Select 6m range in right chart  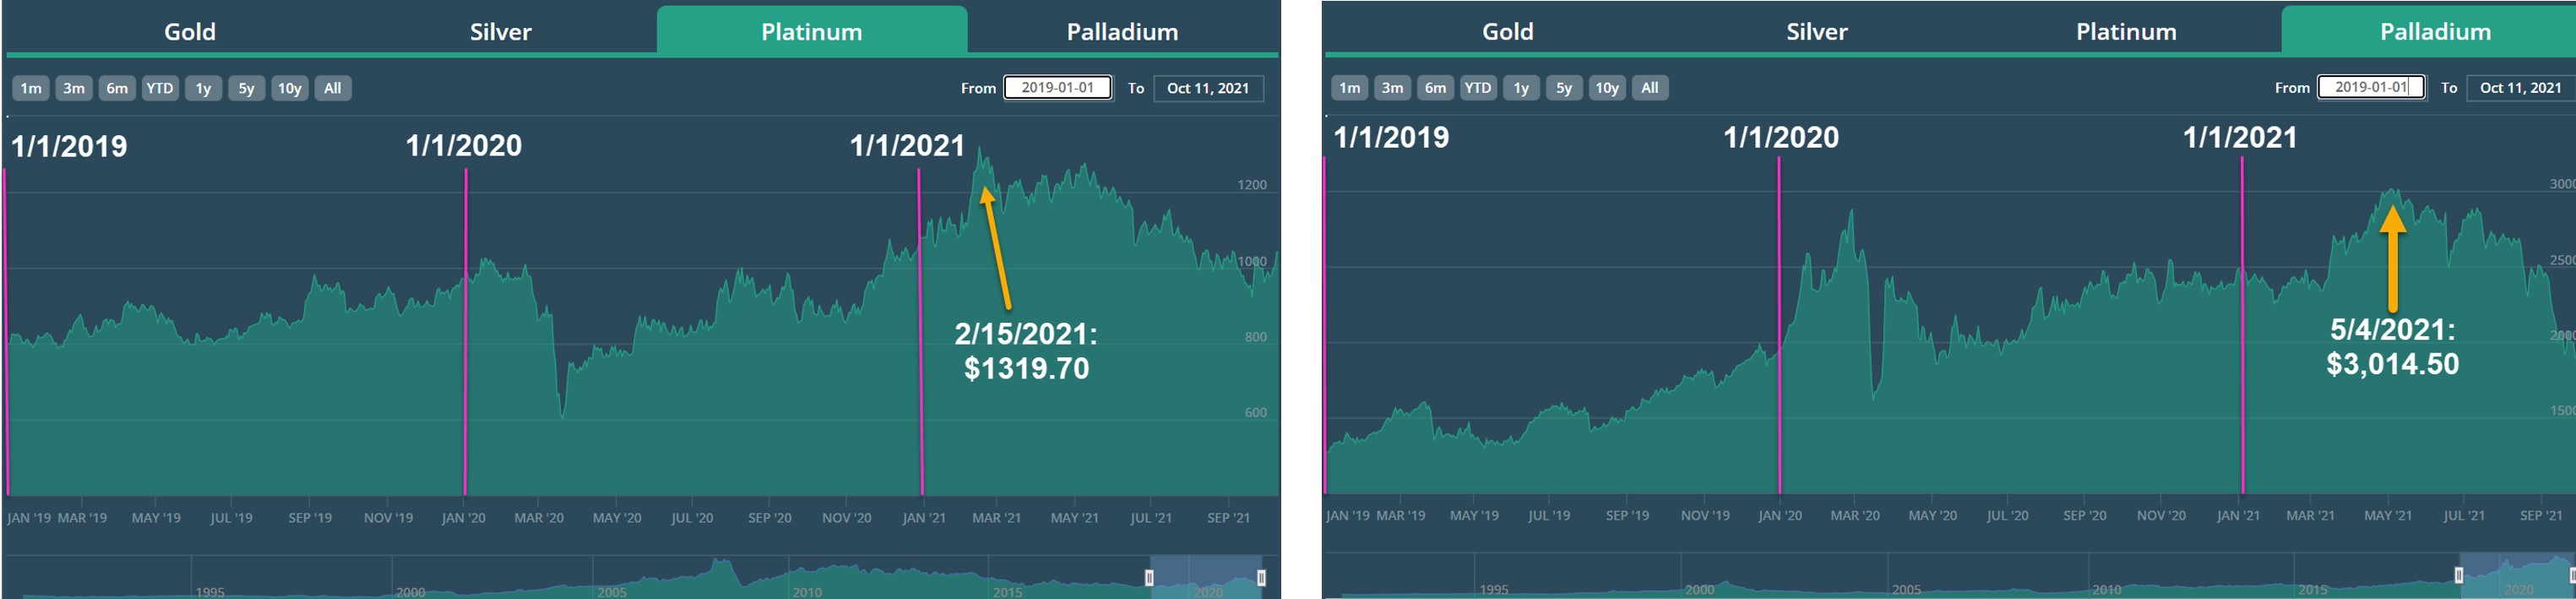click(x=1435, y=88)
